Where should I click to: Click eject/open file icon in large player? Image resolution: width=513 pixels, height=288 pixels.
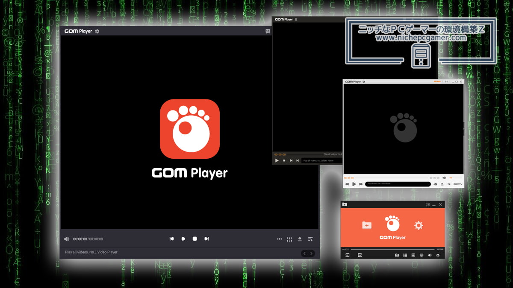(300, 239)
